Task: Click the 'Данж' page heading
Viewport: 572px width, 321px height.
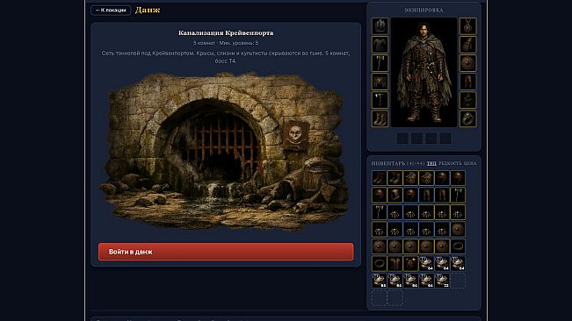Action: (x=148, y=11)
